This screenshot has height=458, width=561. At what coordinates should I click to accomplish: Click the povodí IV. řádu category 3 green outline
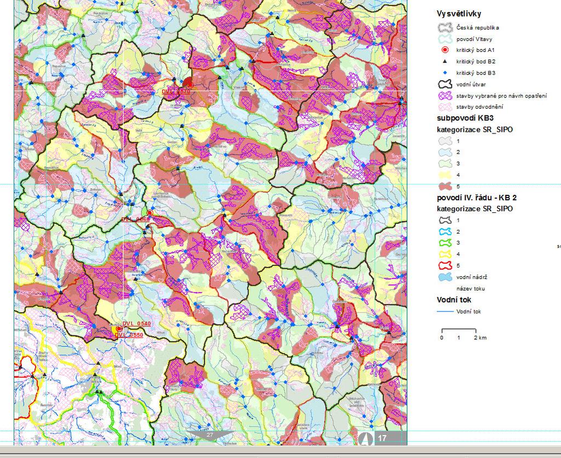coord(445,243)
